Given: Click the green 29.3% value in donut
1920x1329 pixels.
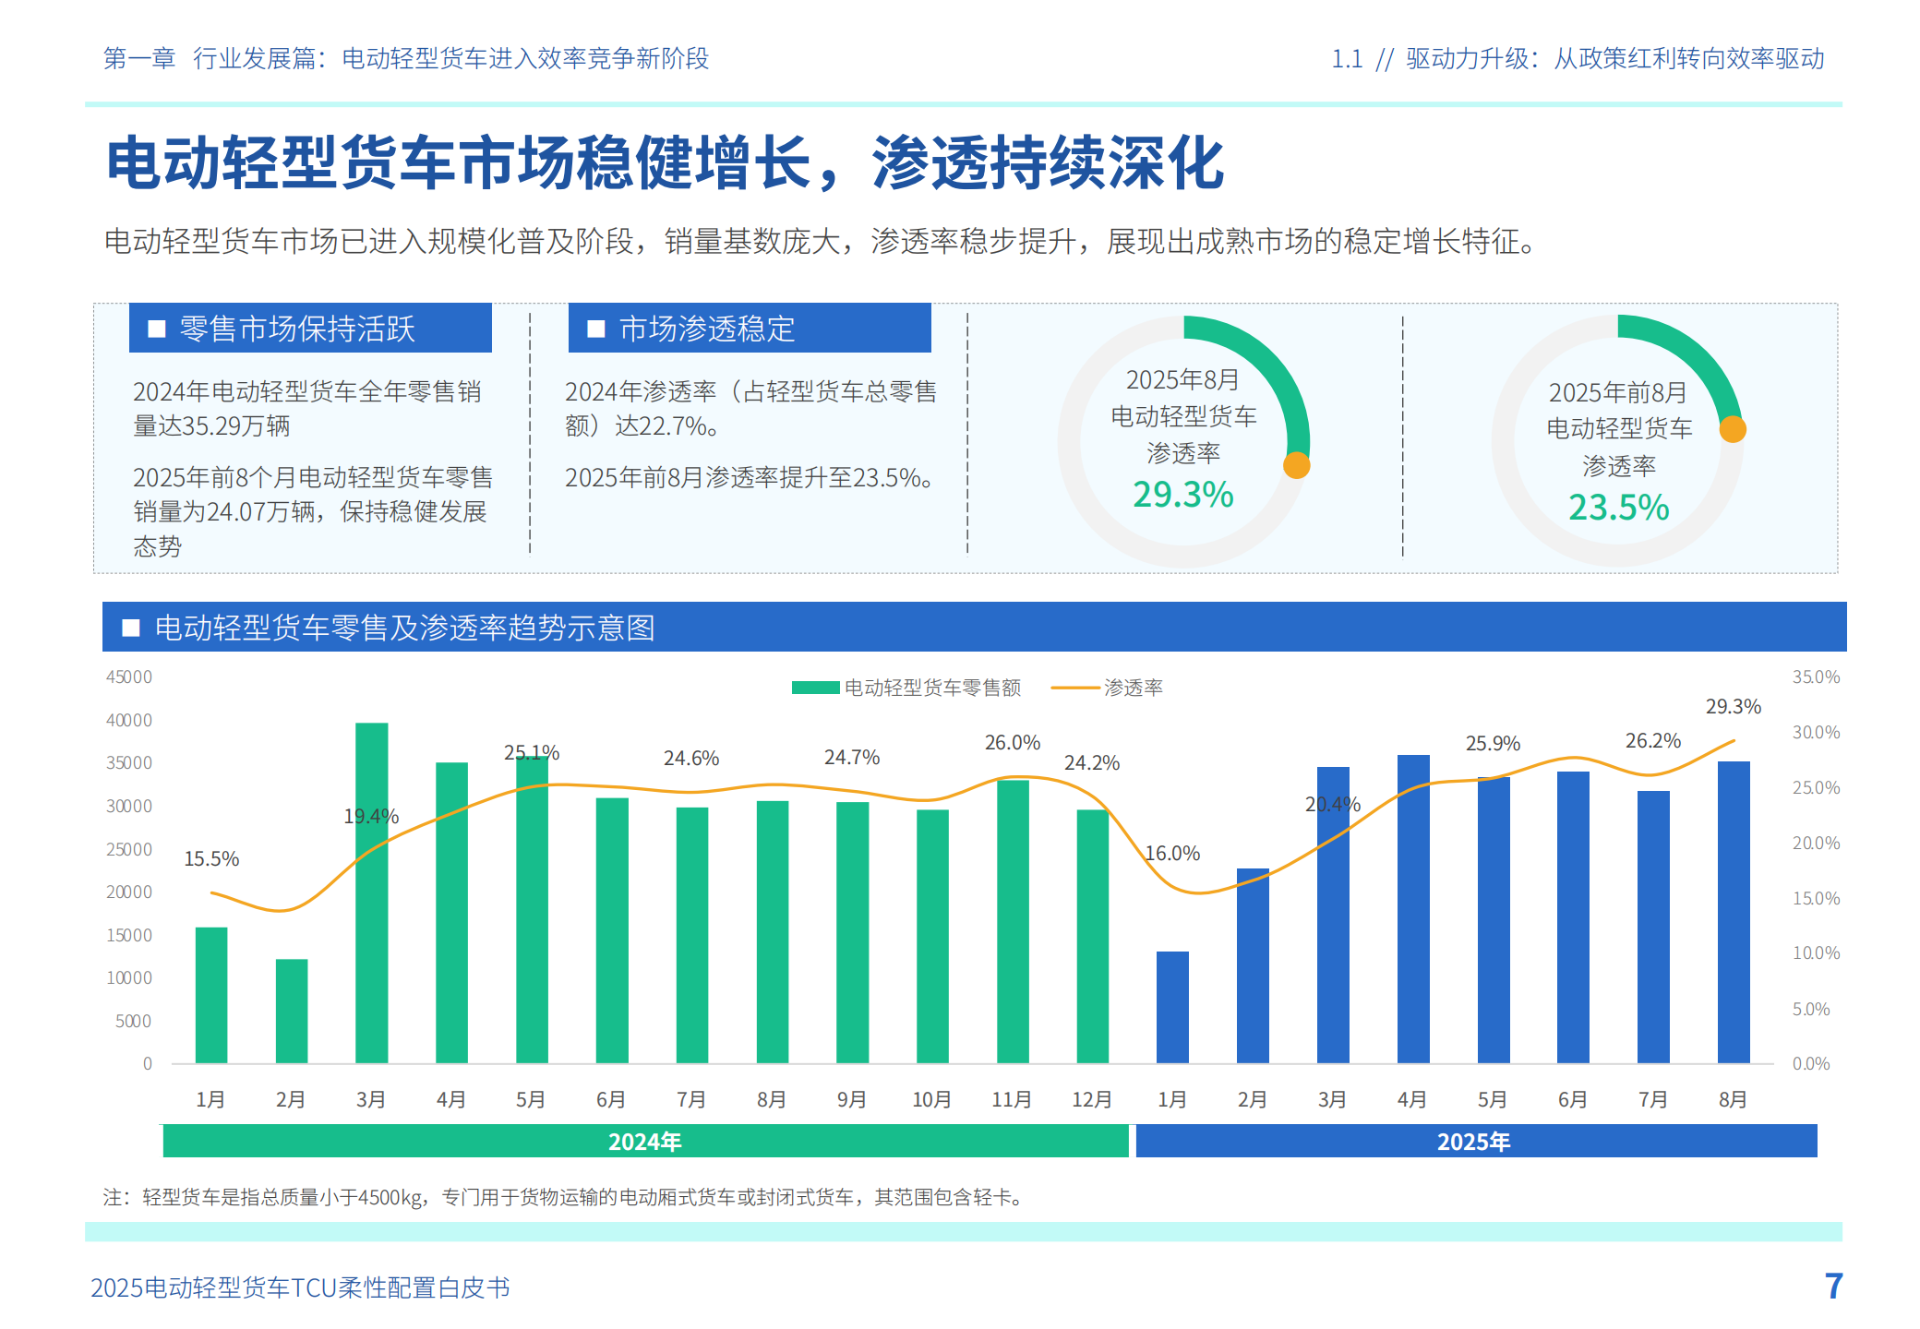Looking at the screenshot, I should 1182,495.
